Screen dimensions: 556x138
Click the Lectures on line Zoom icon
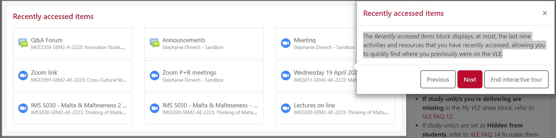[286, 108]
